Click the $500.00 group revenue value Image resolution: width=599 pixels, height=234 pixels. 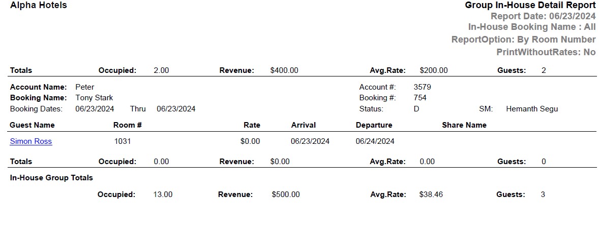pos(286,194)
